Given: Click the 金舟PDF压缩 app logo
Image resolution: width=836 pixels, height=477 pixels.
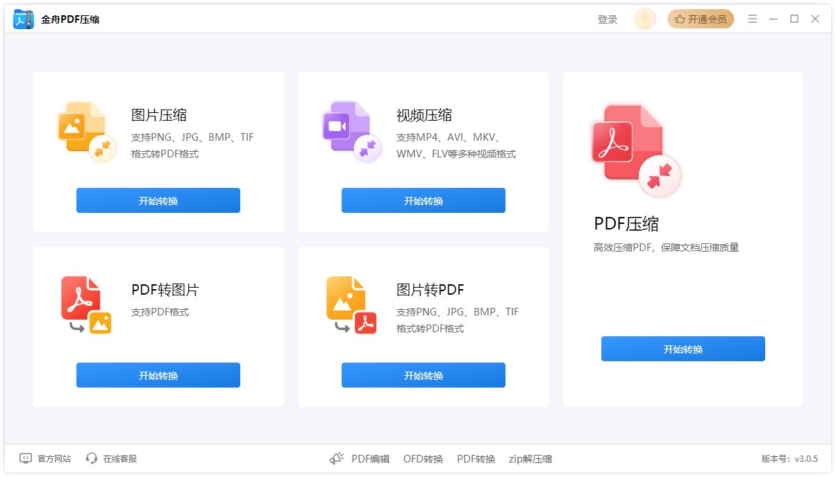Looking at the screenshot, I should pos(23,19).
